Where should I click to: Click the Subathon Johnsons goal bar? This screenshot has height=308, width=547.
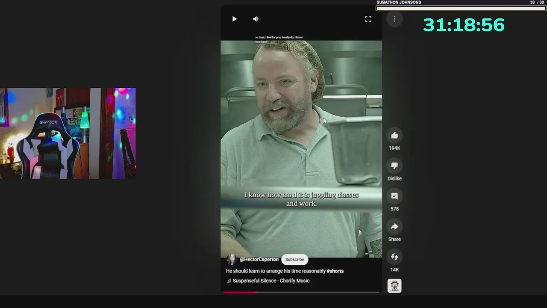pos(461,8)
